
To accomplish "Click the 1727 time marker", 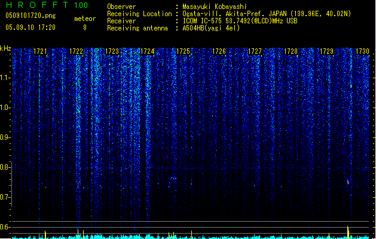I will pos(255,51).
